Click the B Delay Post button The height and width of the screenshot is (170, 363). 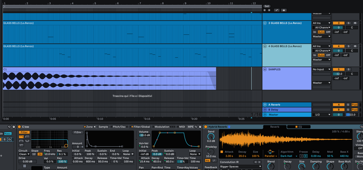[x=355, y=110]
